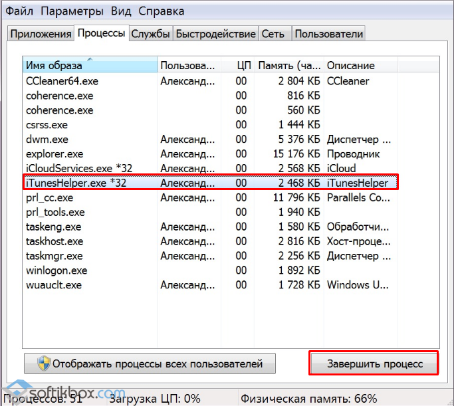Select the taskmgr.exe process
The width and height of the screenshot is (454, 406).
coord(211,256)
